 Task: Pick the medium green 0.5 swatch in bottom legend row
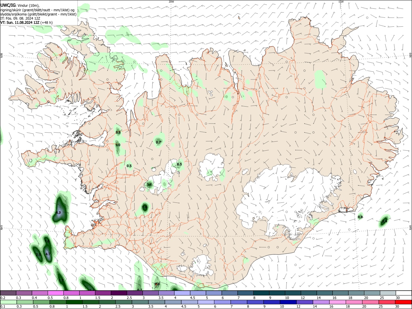[x=42, y=302]
